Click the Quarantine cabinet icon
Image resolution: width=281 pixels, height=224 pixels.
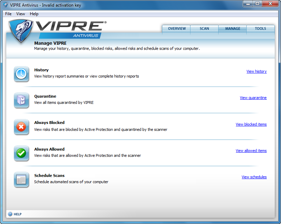21,100
